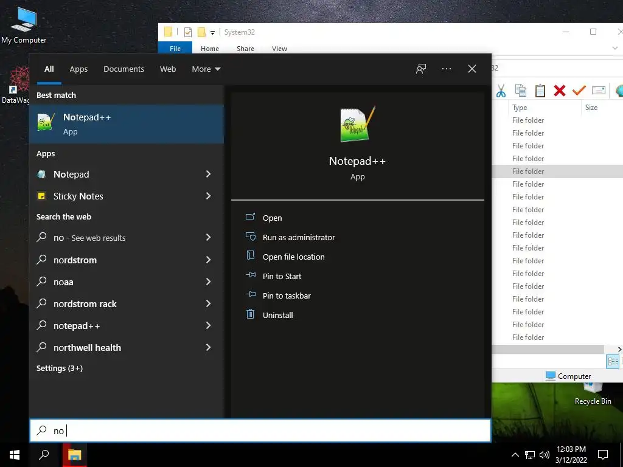623x467 pixels.
Task: Click the File Explorer taskbar icon
Action: [74, 455]
